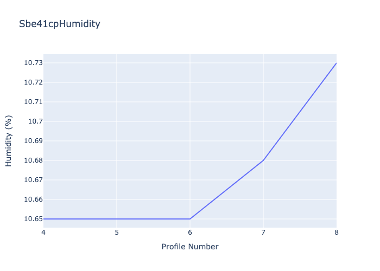Select the Profile Number x-axis label
This screenshot has height=271, width=380.
coord(190,247)
